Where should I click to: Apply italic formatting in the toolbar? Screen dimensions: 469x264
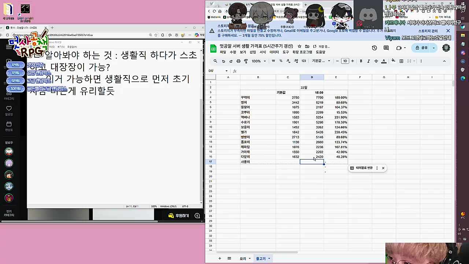369,61
